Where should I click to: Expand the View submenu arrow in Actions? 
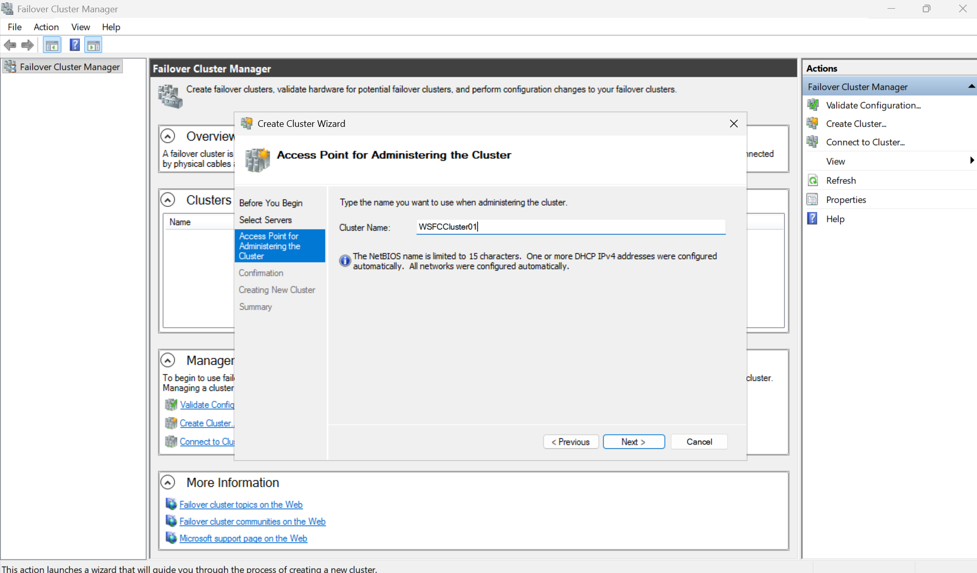[x=971, y=161]
